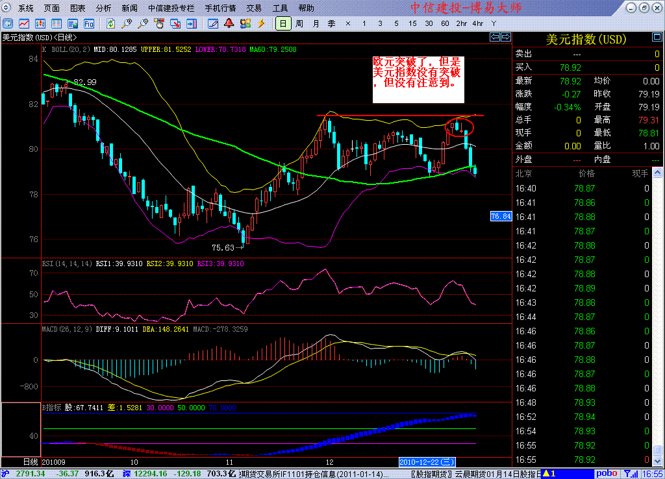This screenshot has height=479, width=665.
Task: Click the tick list scroll-up arrow
Action: 657,173
